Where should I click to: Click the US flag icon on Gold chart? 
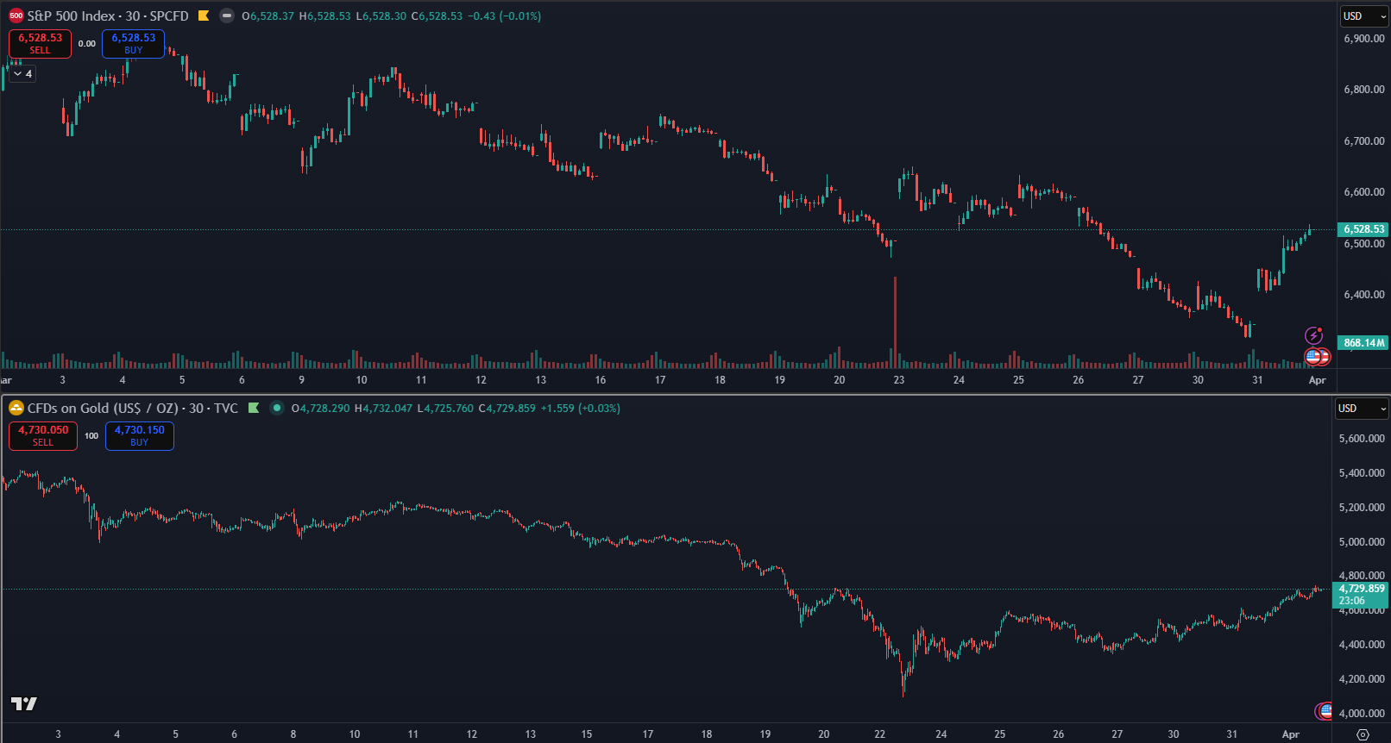(x=1325, y=711)
